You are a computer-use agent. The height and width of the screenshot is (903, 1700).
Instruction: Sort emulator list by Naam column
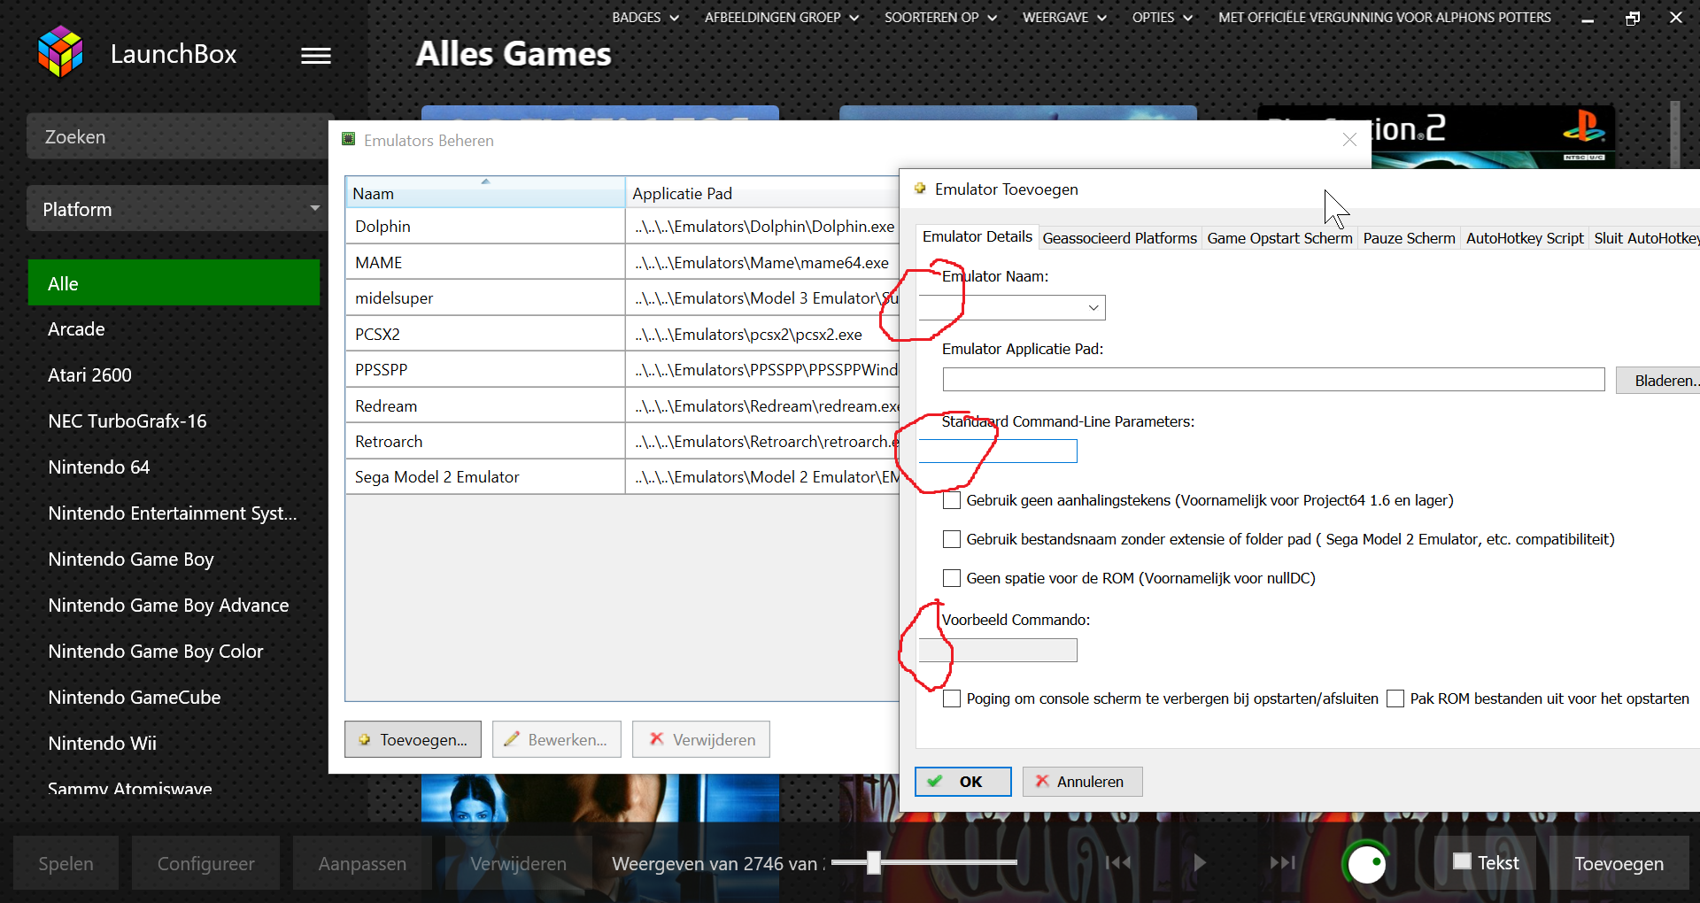click(x=484, y=192)
